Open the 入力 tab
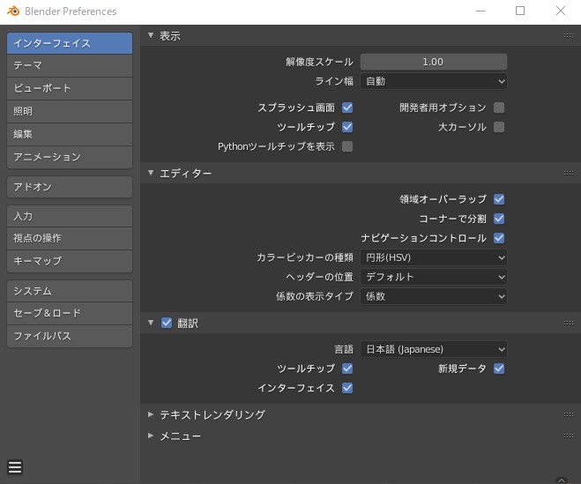 [x=70, y=216]
